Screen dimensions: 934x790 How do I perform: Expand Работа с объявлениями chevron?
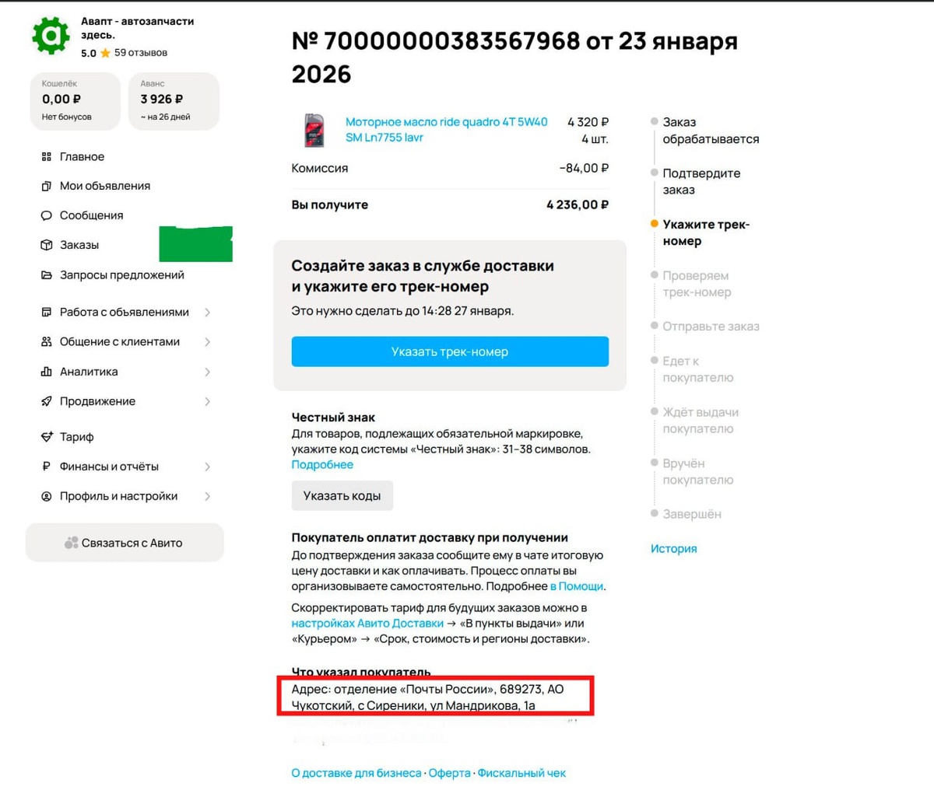[207, 313]
